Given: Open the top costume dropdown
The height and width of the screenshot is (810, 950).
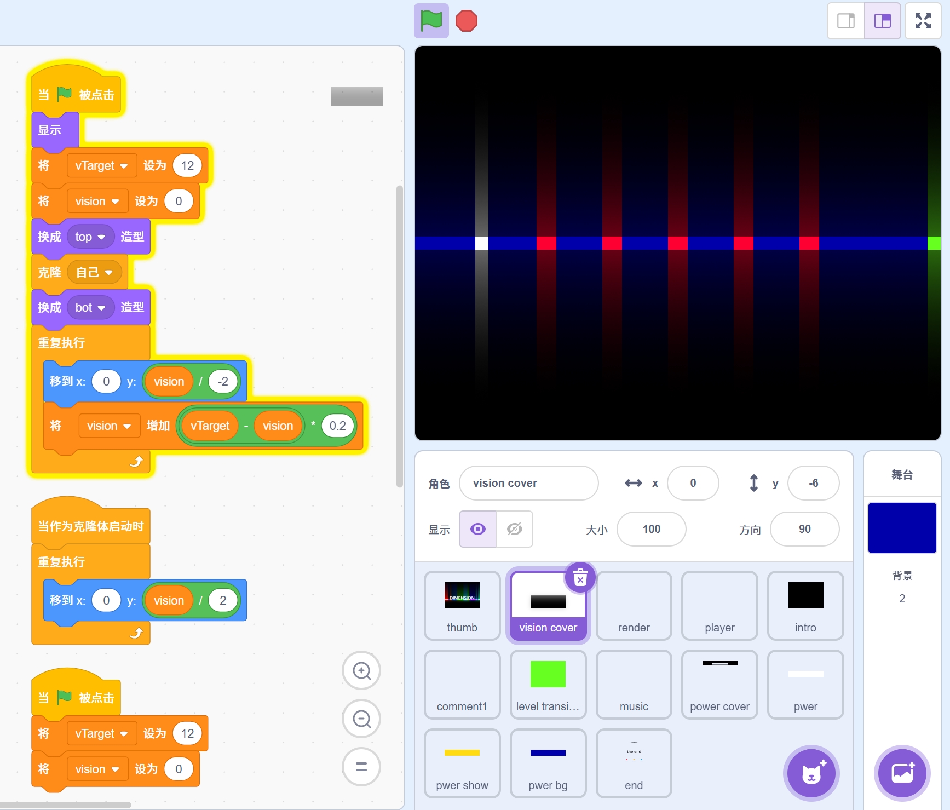Looking at the screenshot, I should click(101, 237).
